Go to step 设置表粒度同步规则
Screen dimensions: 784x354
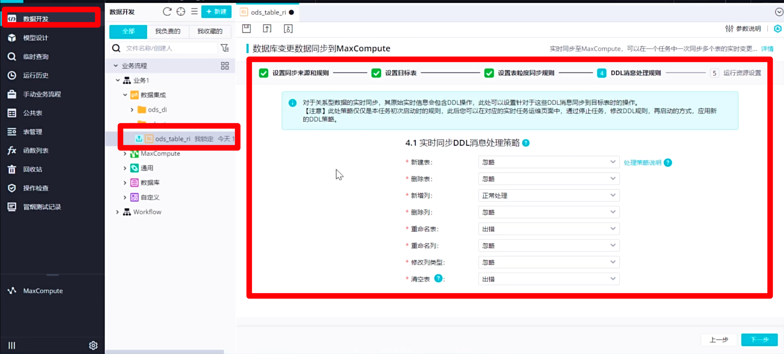click(x=519, y=73)
